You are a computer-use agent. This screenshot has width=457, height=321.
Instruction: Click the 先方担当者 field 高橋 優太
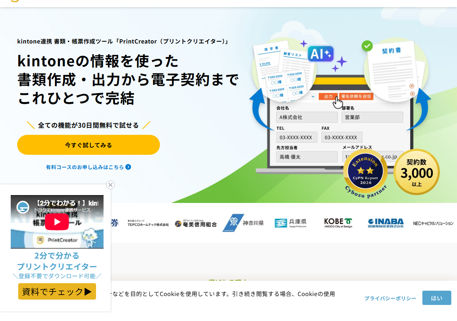[x=307, y=157]
